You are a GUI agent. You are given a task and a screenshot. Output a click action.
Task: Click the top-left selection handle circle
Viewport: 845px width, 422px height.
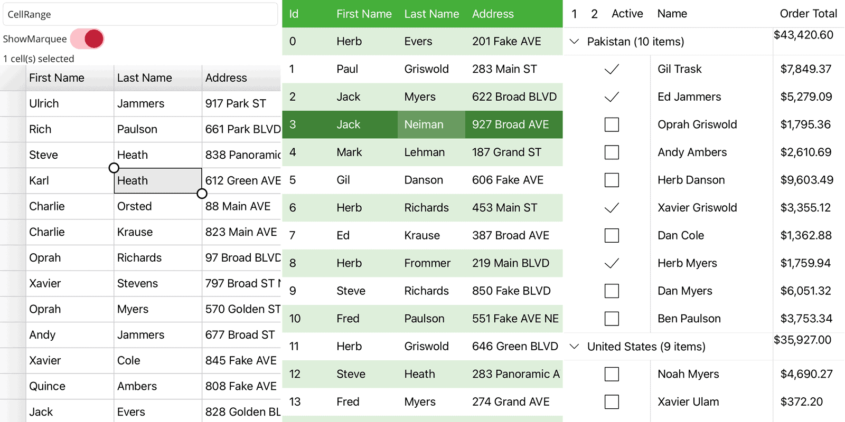pos(114,168)
